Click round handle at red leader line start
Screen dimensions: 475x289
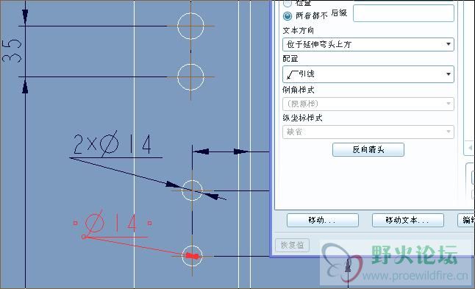pos(84,237)
